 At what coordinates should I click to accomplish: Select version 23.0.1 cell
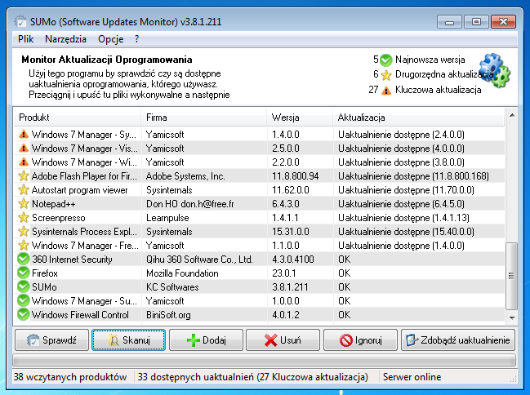tap(284, 273)
